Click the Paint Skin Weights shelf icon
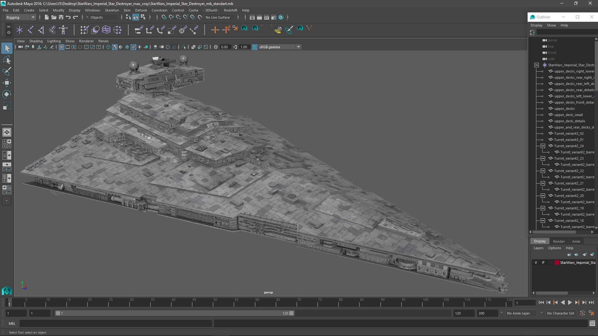The image size is (598, 336). (x=84, y=30)
